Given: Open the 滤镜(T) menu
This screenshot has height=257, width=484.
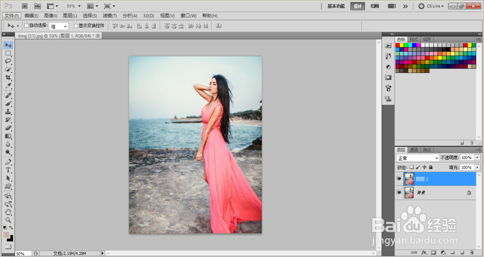Looking at the screenshot, I should coord(109,16).
